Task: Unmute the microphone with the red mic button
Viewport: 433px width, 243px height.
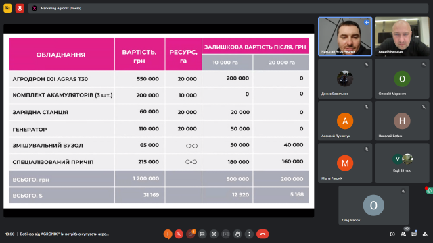Action: pos(179,234)
